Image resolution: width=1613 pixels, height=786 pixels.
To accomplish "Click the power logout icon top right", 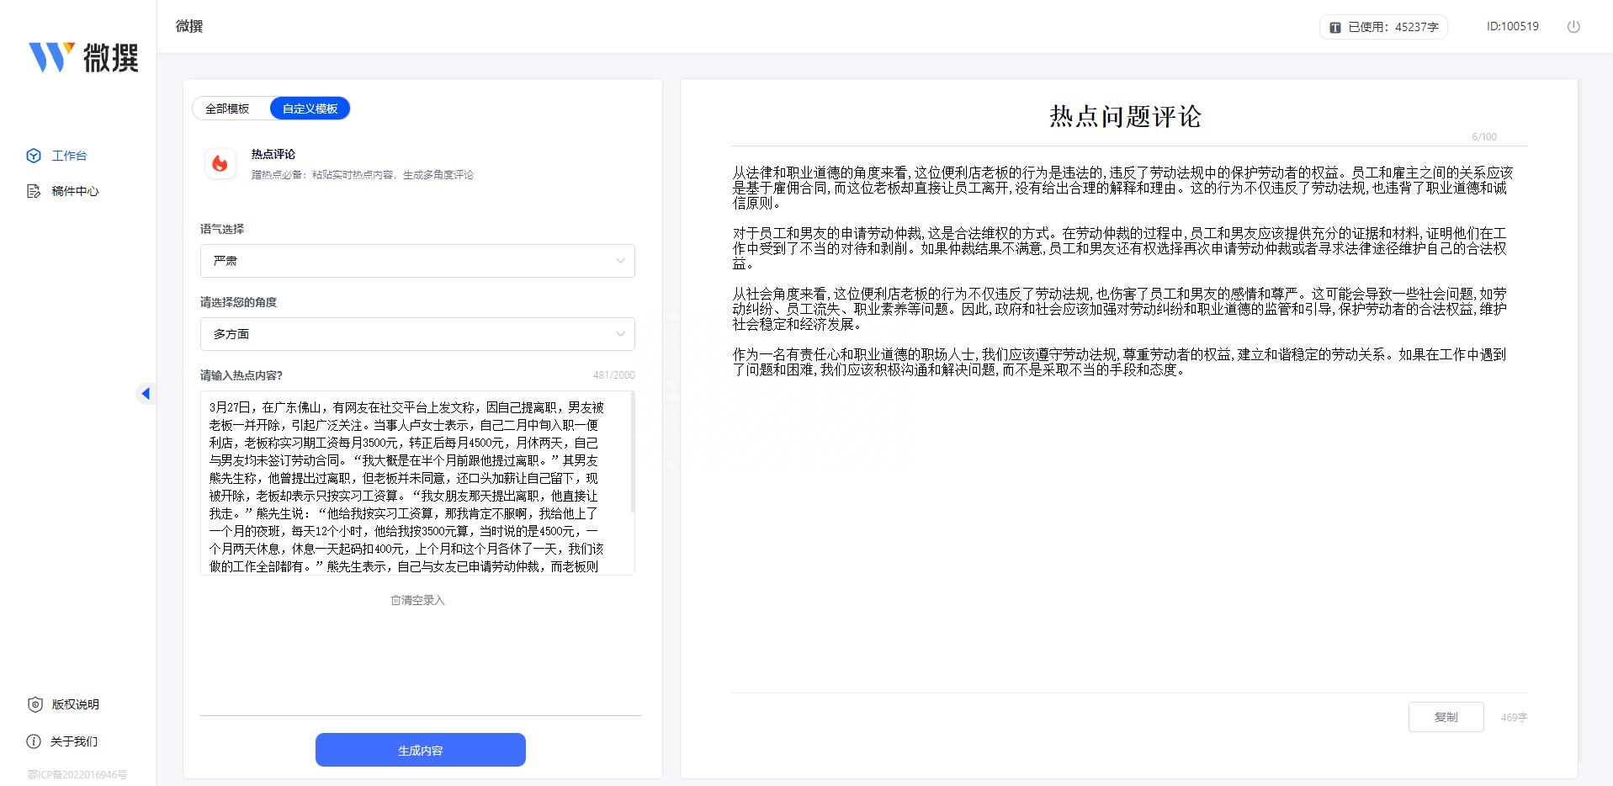I will (1574, 26).
